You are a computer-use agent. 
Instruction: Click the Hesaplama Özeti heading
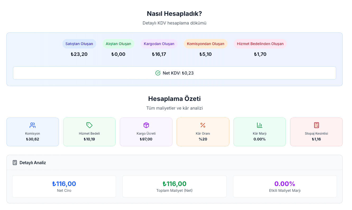(175, 99)
